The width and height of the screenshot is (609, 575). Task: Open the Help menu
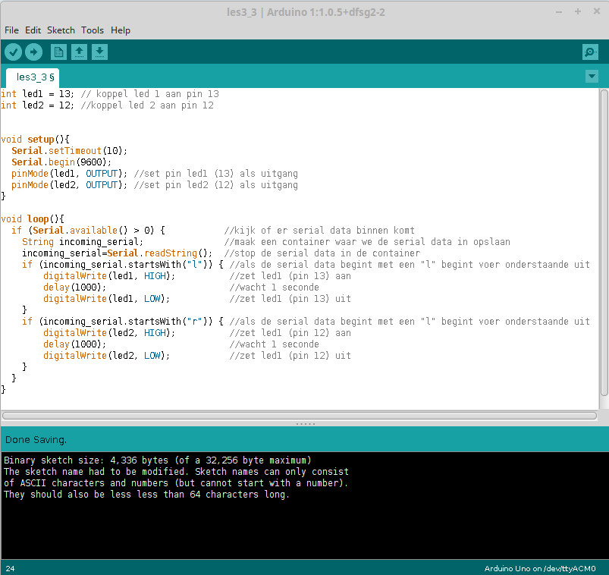tap(121, 30)
